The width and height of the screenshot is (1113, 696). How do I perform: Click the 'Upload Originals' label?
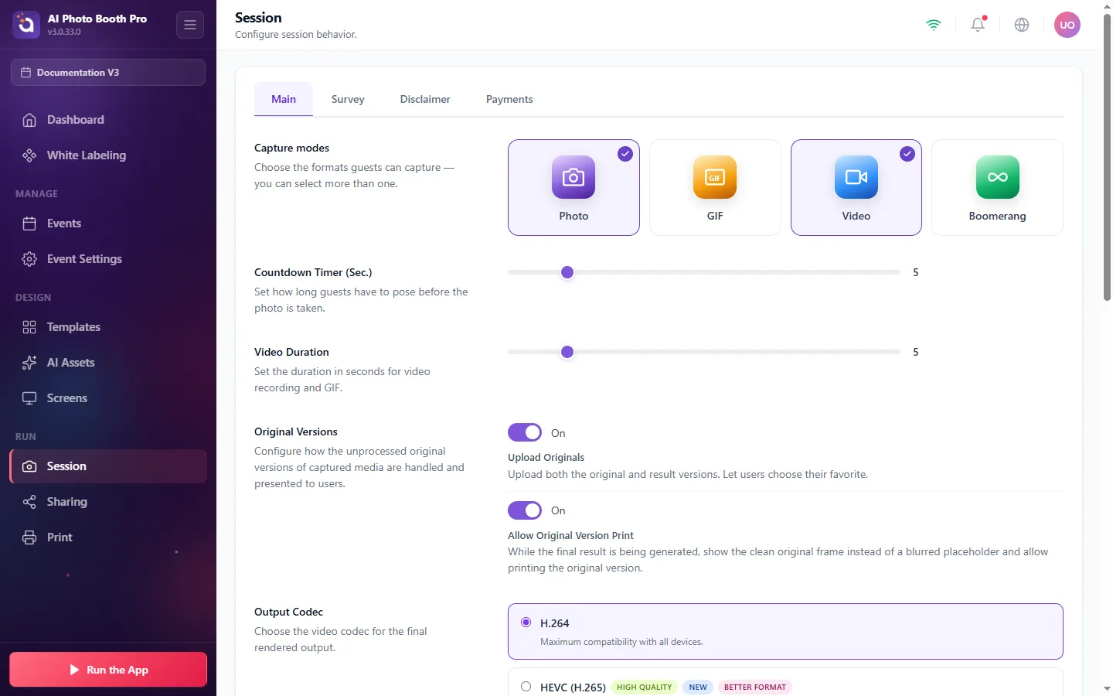click(x=546, y=457)
